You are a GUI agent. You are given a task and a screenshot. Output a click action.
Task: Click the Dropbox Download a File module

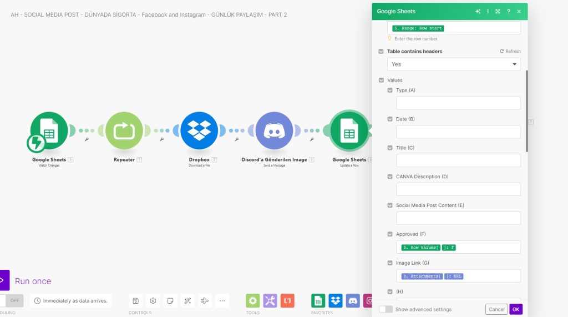coord(199,131)
